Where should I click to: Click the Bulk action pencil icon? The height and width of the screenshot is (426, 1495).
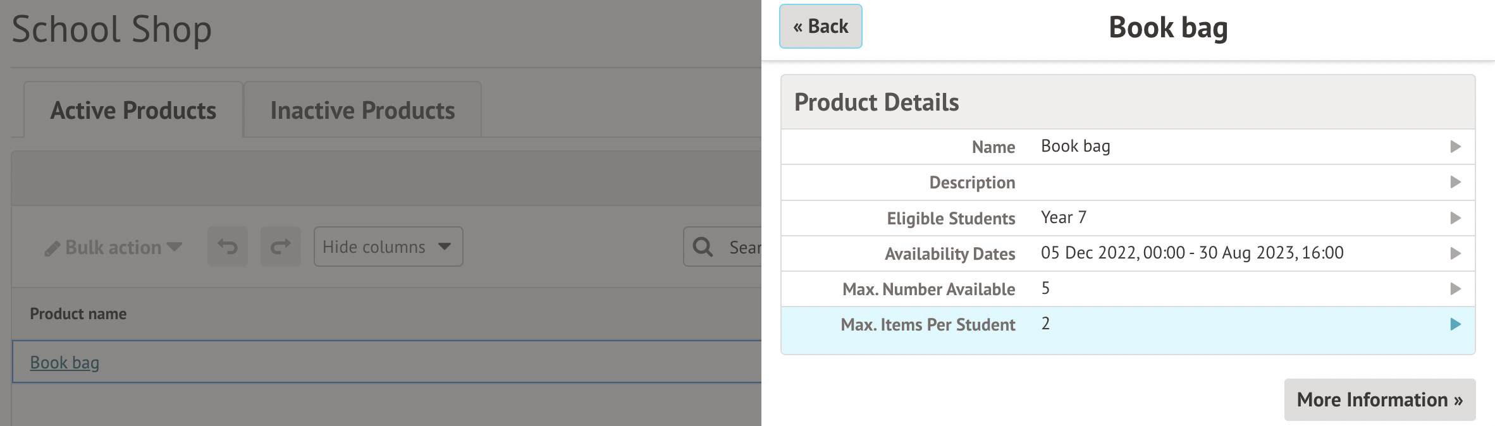tap(52, 248)
